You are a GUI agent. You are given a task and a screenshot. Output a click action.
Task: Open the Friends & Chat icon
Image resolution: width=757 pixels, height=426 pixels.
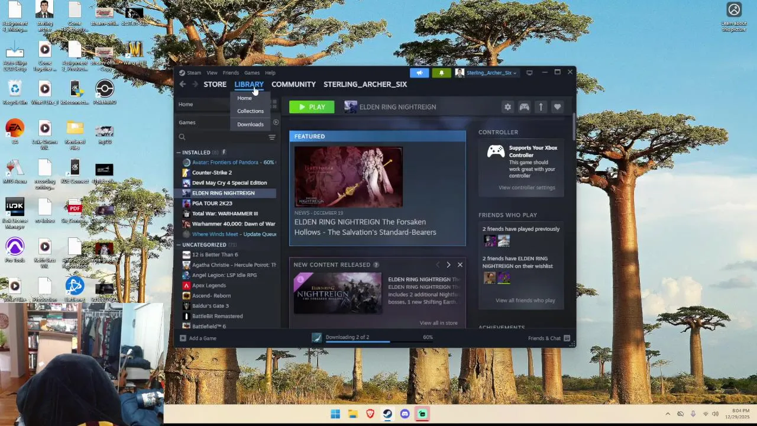point(567,338)
